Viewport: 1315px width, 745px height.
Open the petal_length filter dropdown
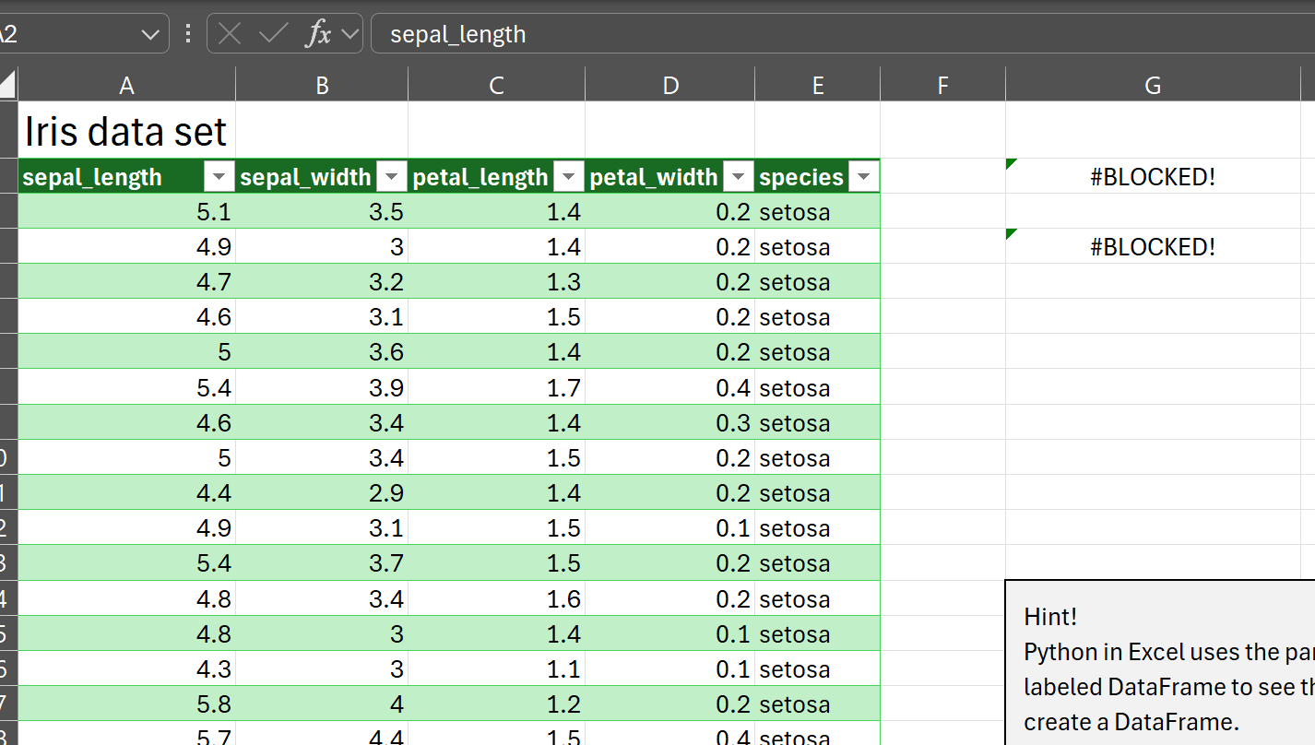[x=569, y=176]
